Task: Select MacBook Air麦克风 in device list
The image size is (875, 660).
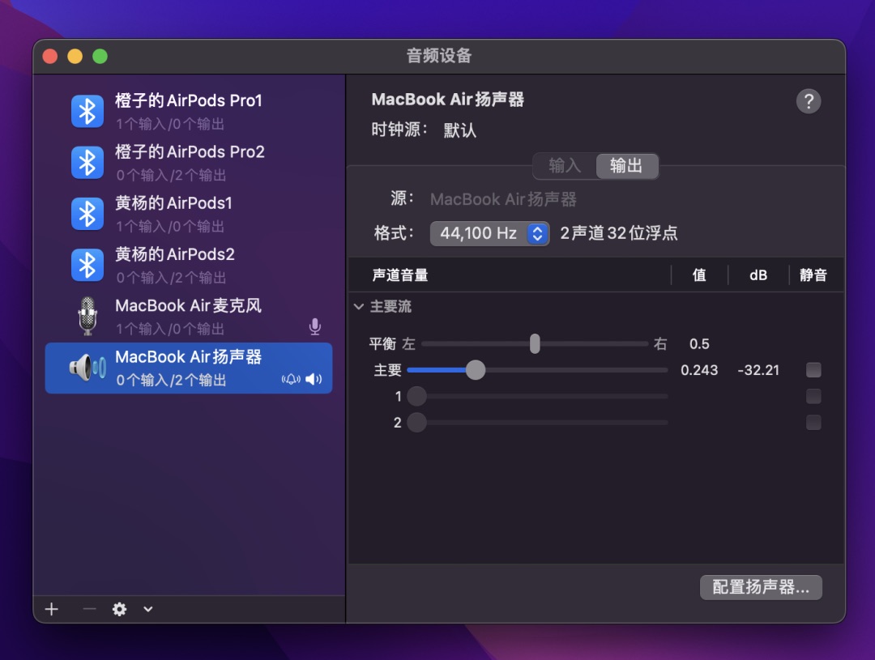Action: [x=189, y=317]
